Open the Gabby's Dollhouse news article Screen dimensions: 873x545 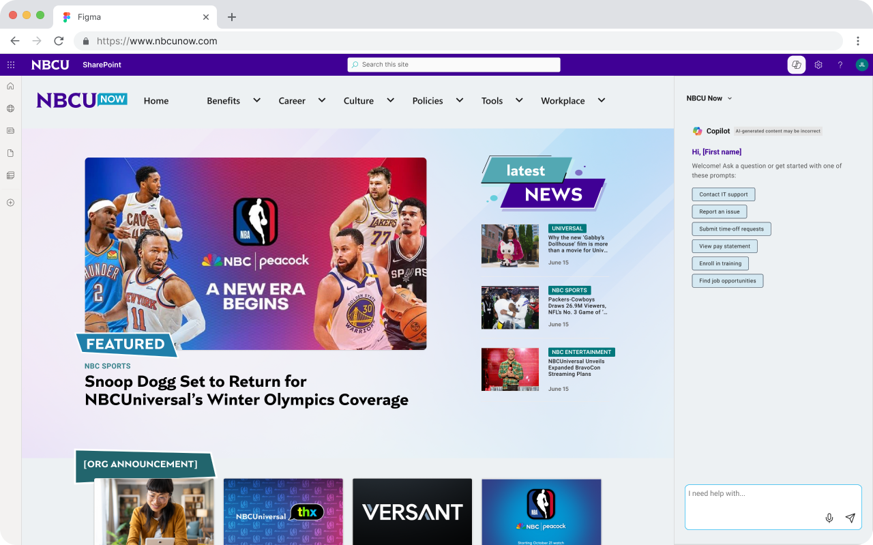578,244
